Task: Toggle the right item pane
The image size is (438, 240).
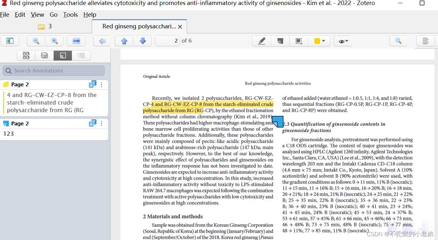Action: 425,41
